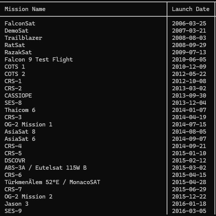Select the DemoSat mission entry
This screenshot has height=216, width=216.
17,31
